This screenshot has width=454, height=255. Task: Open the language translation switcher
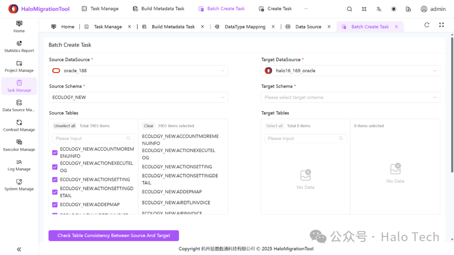click(379, 9)
